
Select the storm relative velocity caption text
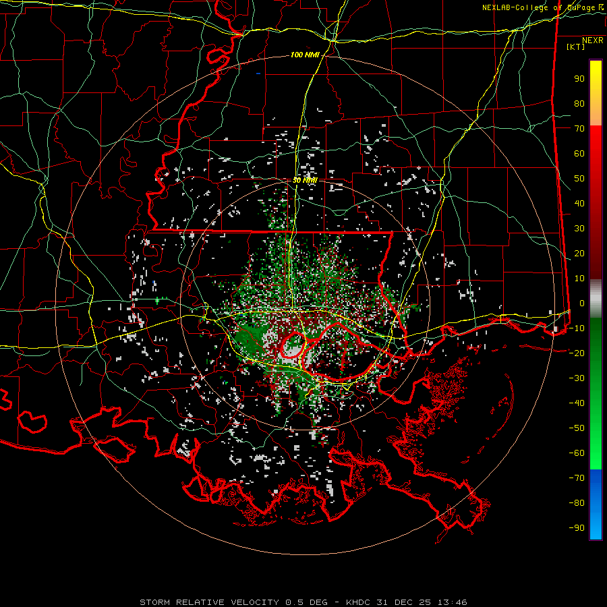click(303, 602)
